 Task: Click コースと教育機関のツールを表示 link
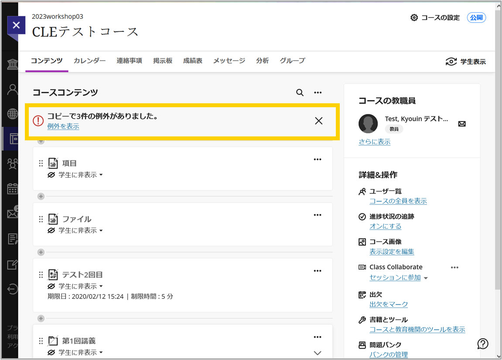417,329
